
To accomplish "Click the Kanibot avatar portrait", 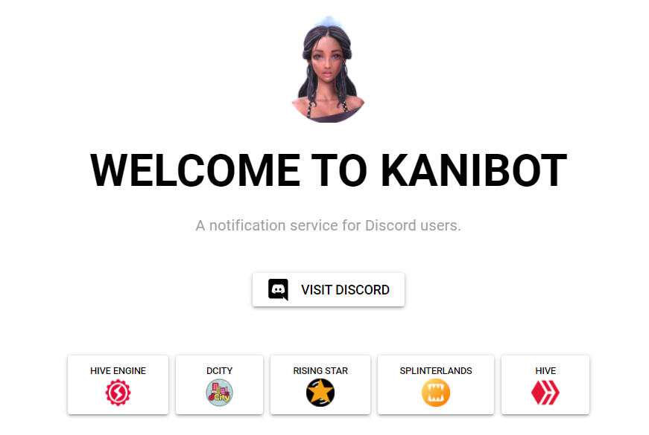I will coord(328,69).
